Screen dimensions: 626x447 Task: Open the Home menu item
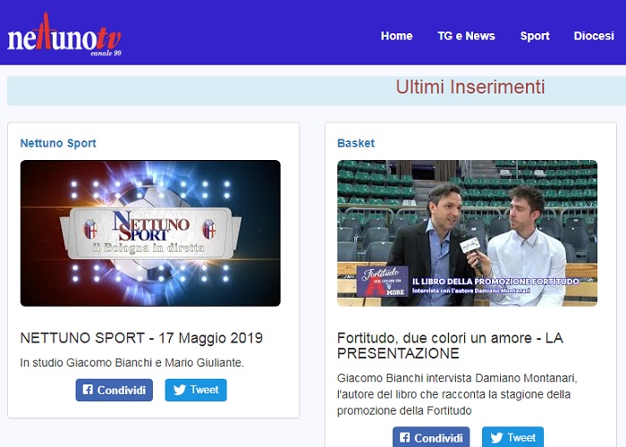point(396,36)
